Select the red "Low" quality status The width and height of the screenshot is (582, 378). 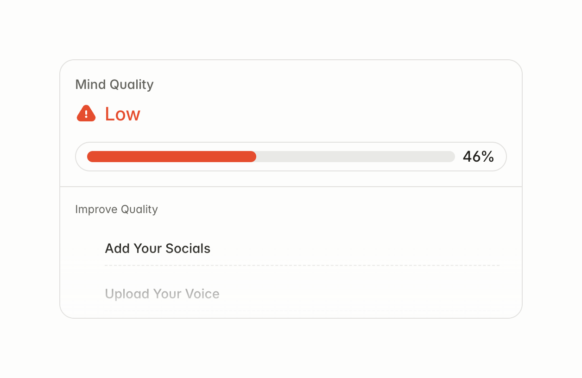122,114
